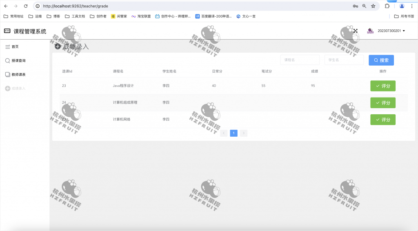
Task: Click the 日常分 value 40
Action: point(214,86)
